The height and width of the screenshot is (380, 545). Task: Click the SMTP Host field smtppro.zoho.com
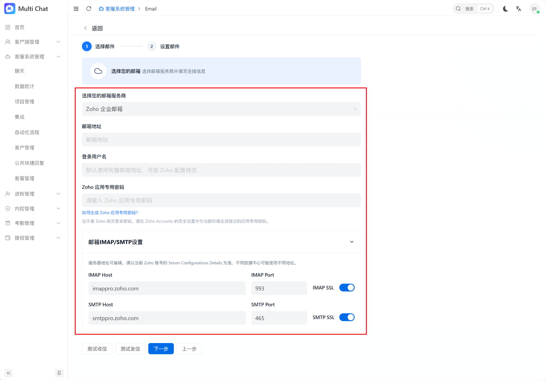click(x=167, y=318)
